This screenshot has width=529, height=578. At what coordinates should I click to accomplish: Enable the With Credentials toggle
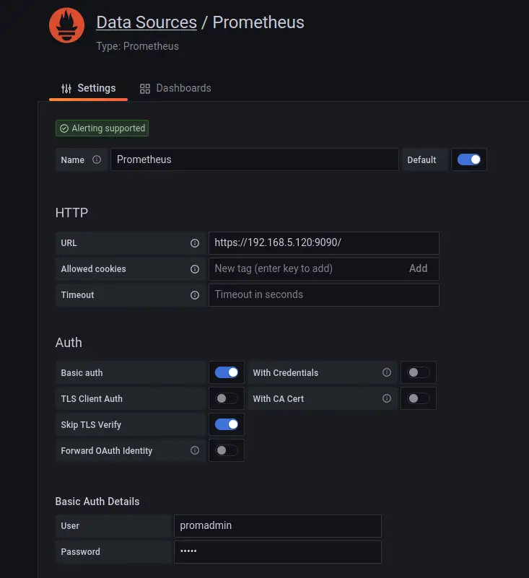tap(419, 372)
